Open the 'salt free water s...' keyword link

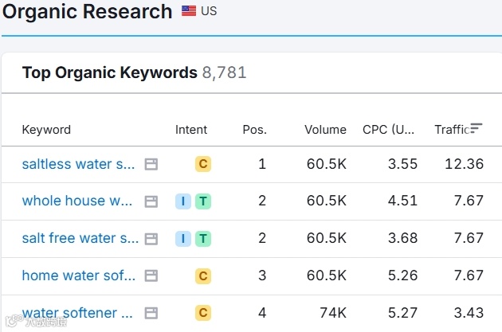coord(80,239)
